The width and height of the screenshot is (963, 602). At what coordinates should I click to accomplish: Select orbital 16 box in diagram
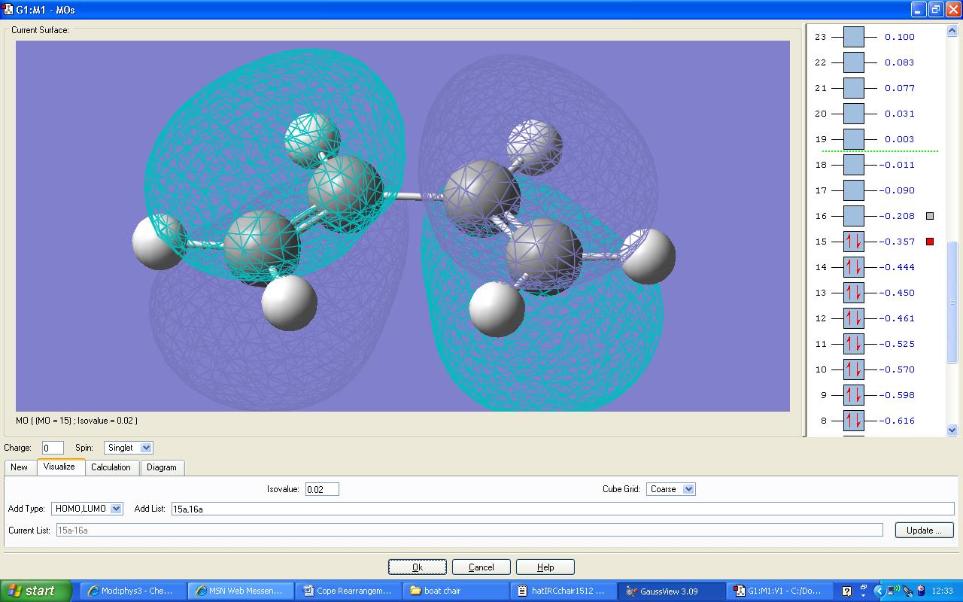pos(854,216)
